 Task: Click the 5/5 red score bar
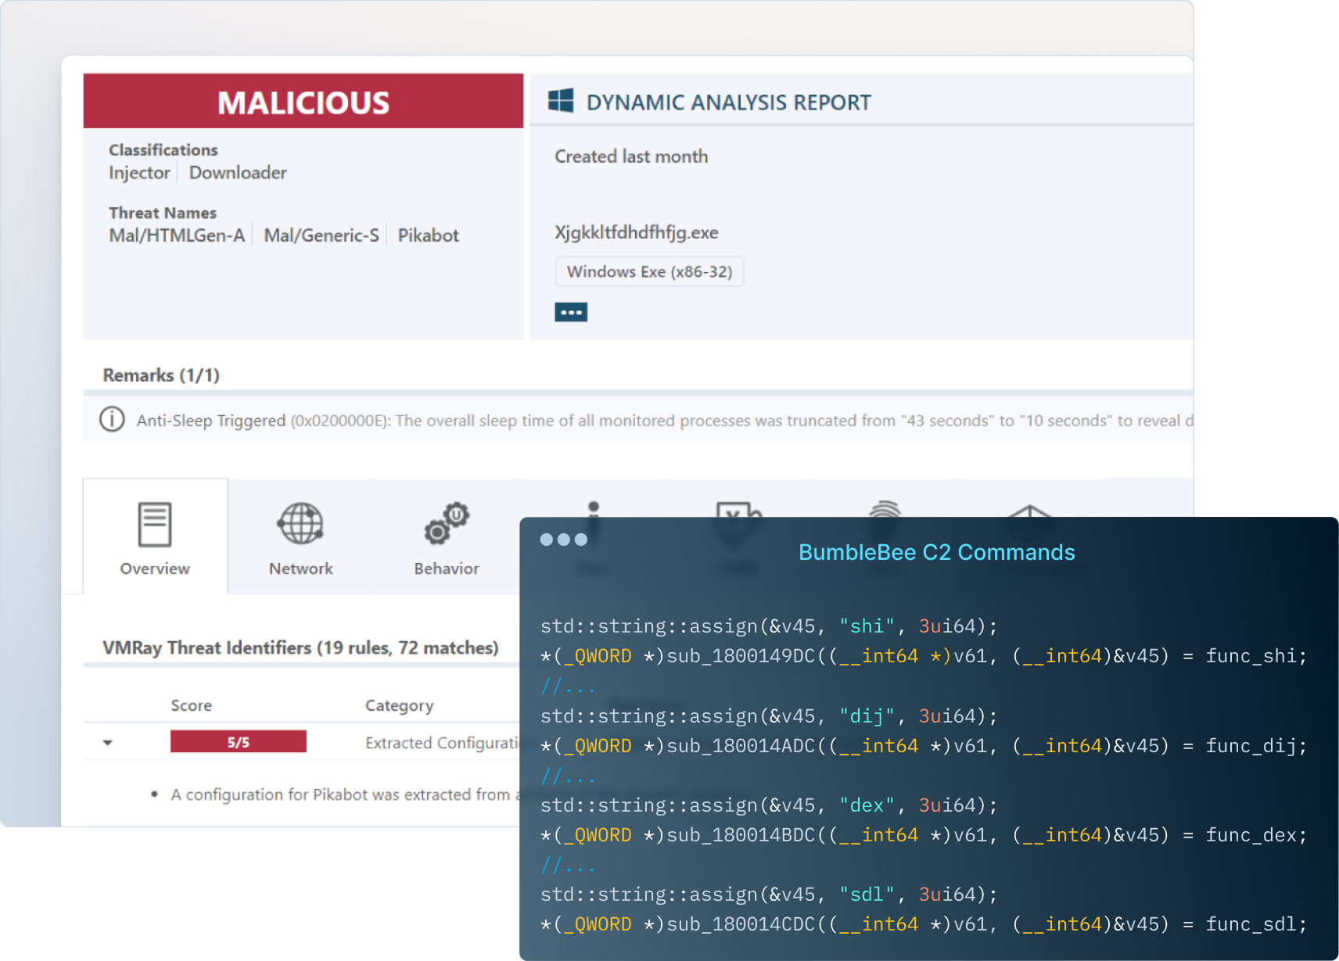tap(239, 742)
